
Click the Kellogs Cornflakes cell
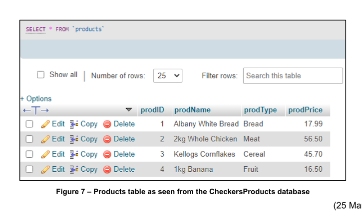pos(204,154)
